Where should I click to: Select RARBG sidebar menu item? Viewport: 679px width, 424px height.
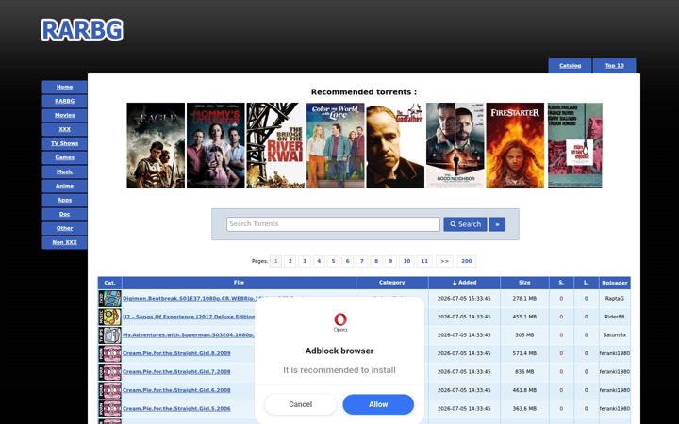point(64,101)
